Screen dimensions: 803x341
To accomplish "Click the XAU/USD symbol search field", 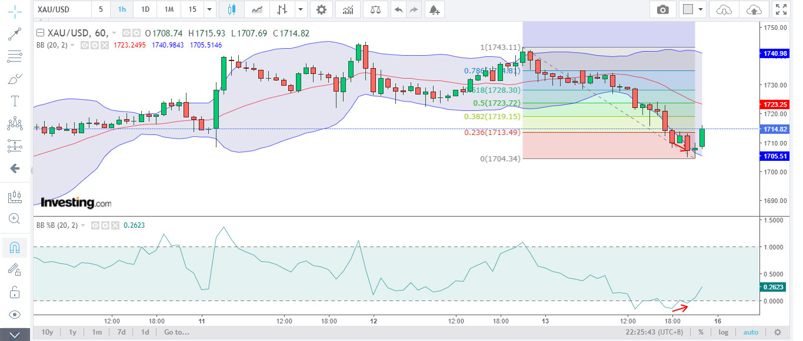I will click(62, 9).
